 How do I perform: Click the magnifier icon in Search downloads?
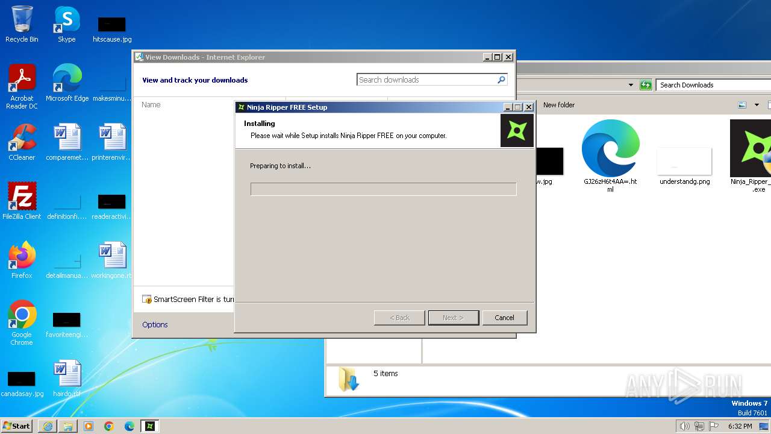501,80
